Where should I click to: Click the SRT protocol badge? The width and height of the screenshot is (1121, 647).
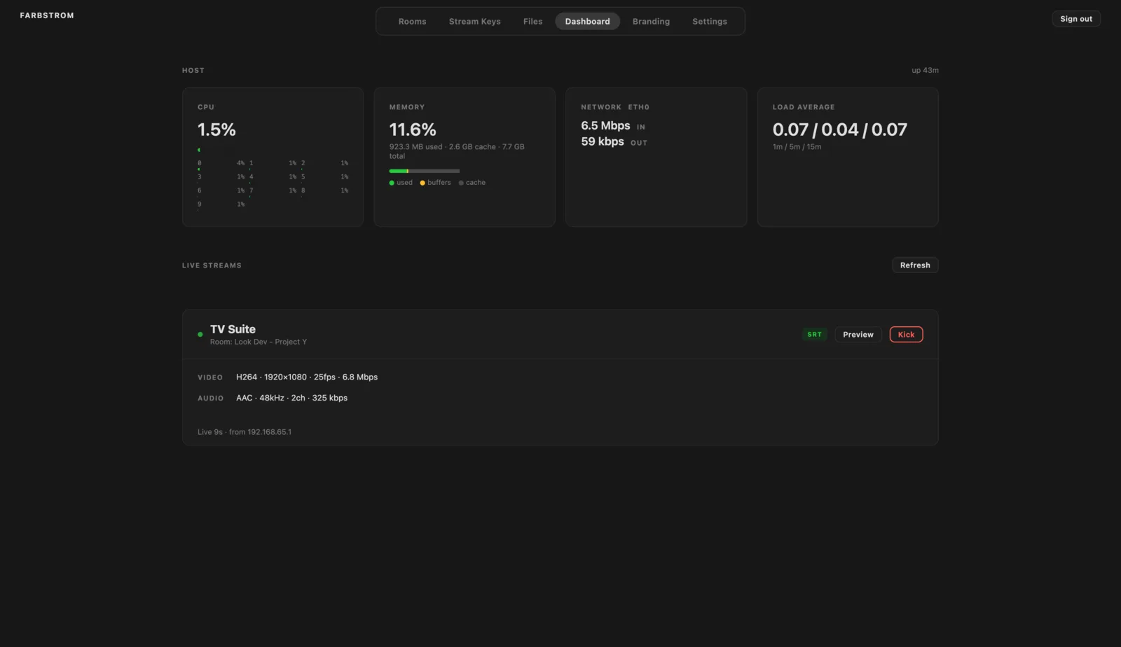[814, 335]
